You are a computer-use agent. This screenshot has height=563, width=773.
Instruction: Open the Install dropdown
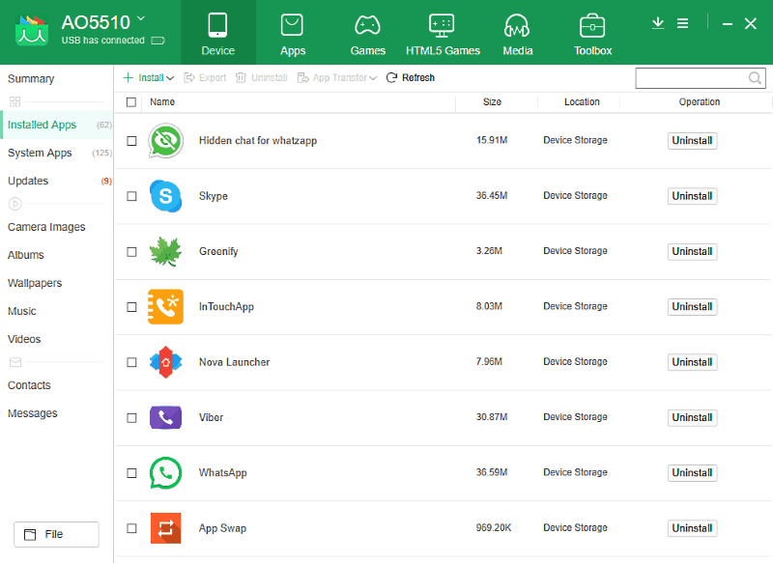(149, 78)
